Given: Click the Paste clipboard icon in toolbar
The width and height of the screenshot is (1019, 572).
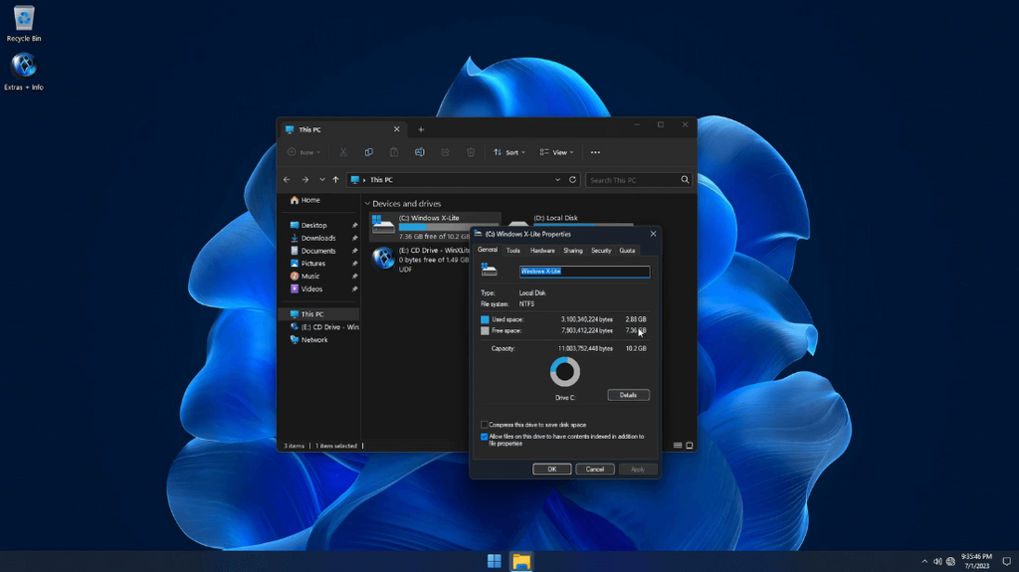Looking at the screenshot, I should [x=394, y=152].
